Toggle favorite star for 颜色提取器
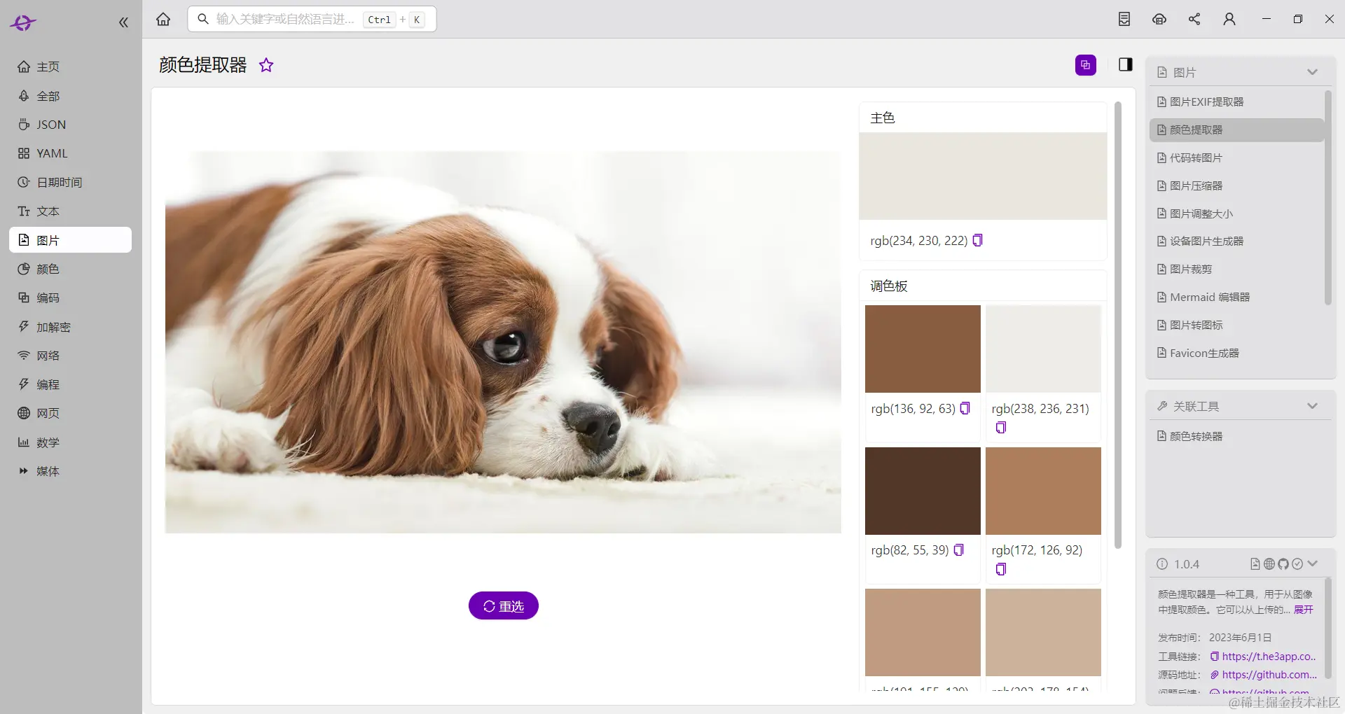 pyautogui.click(x=266, y=65)
